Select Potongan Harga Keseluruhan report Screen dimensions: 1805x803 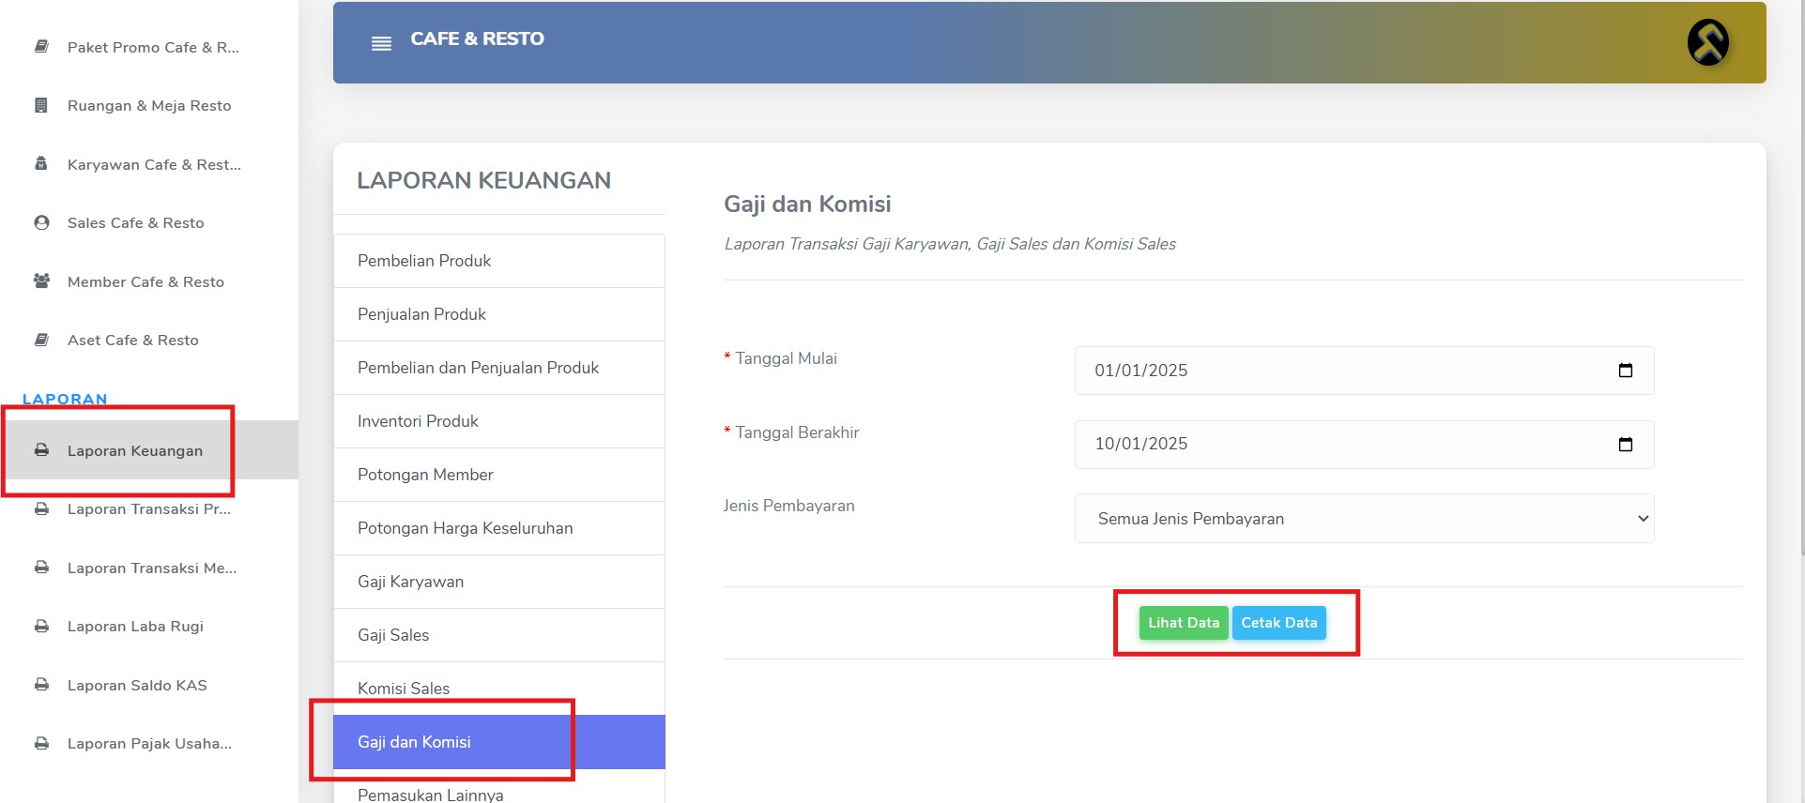pos(499,528)
